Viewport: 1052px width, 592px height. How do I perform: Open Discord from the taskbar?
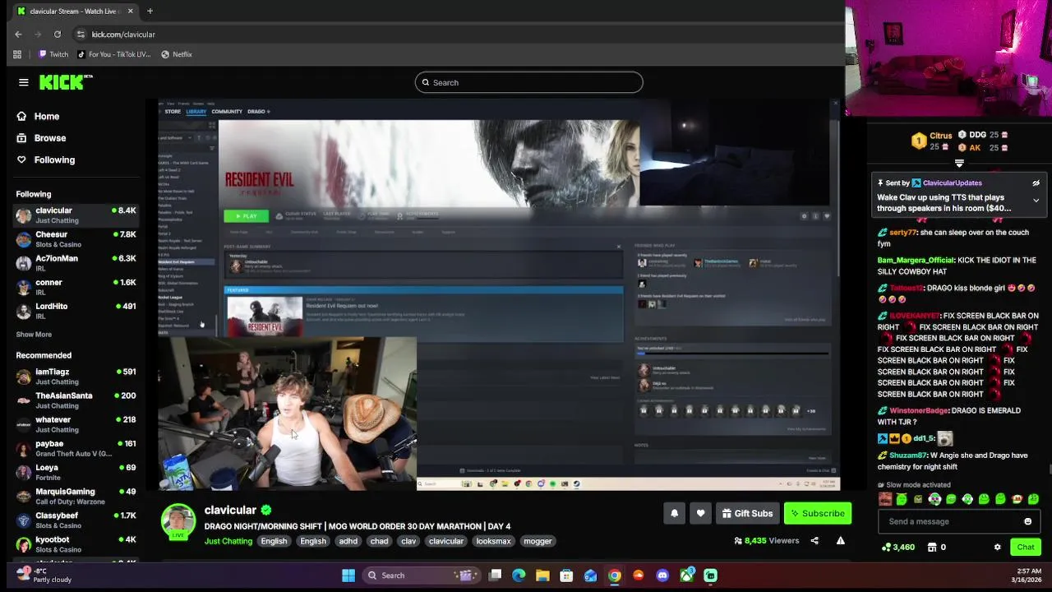[x=662, y=576]
